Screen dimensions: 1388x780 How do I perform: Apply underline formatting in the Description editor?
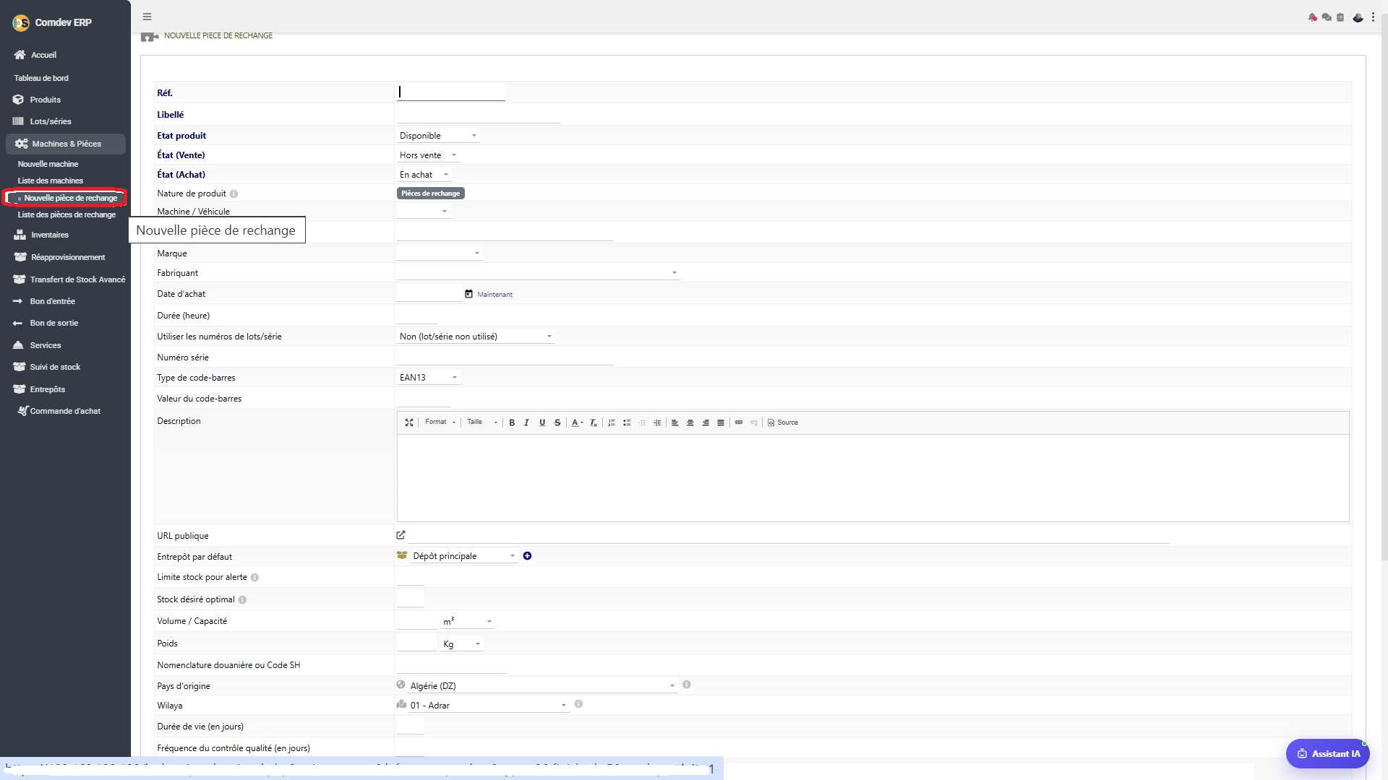click(x=542, y=422)
